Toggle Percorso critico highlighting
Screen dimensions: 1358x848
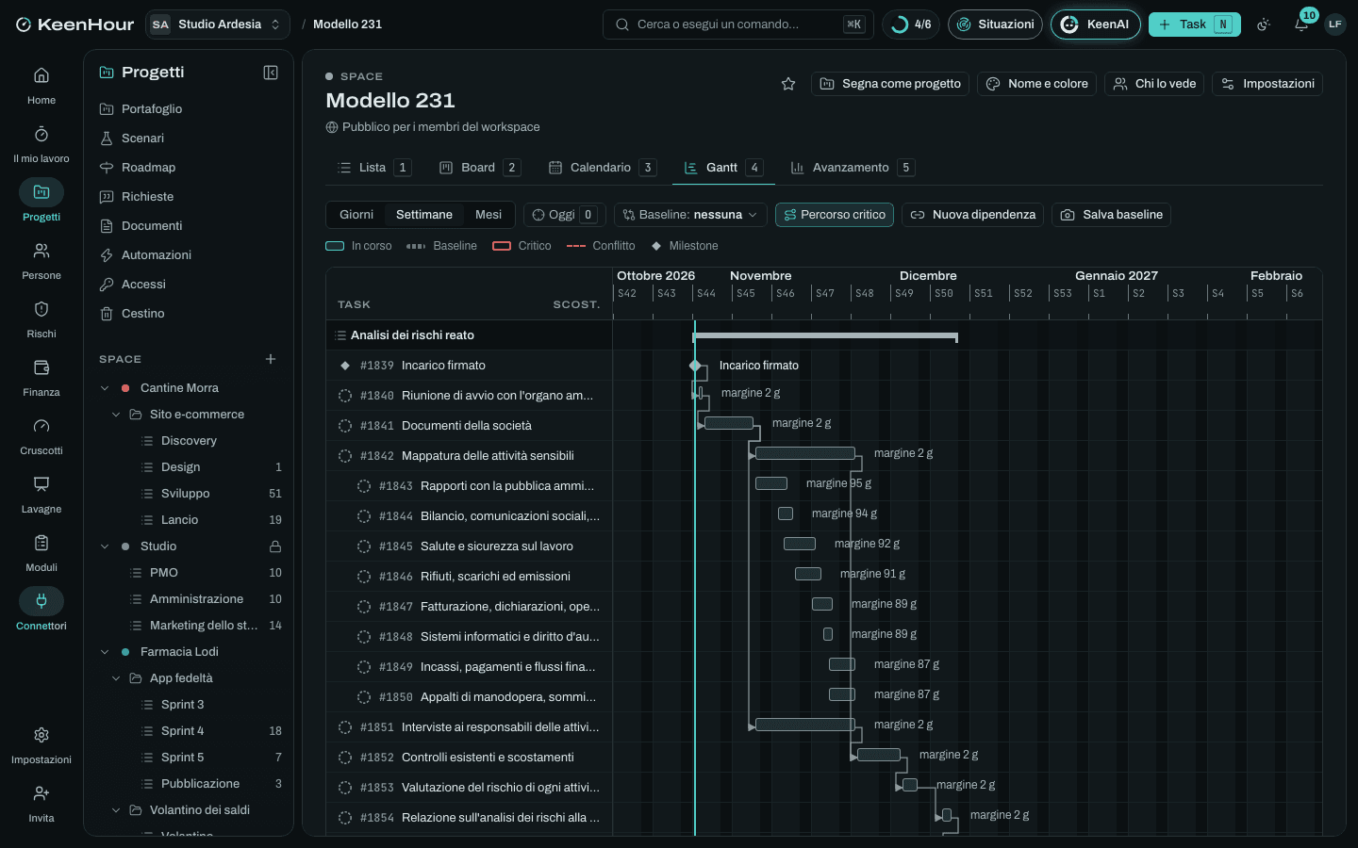(835, 215)
